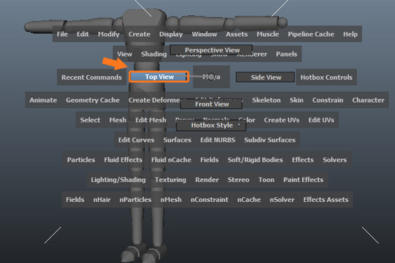The height and width of the screenshot is (263, 395).
Task: Open the Edit Curves menu
Action: [136, 139]
